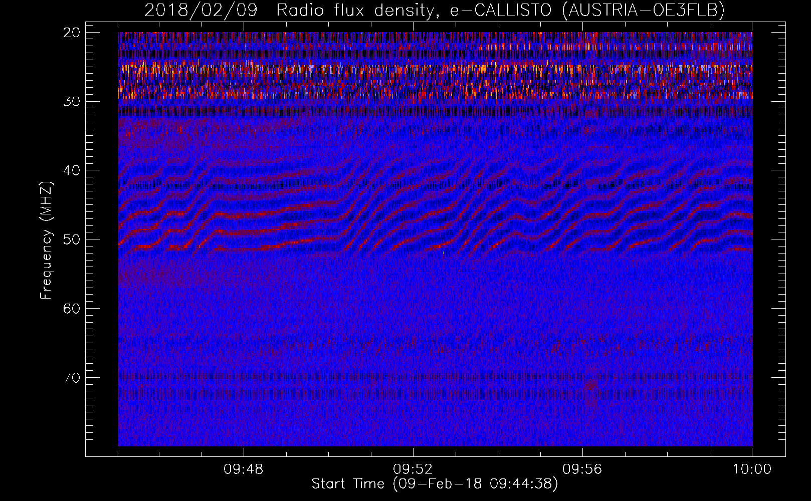Click the 70 MHz frequency tick label
This screenshot has height=501, width=811.
pyautogui.click(x=72, y=377)
